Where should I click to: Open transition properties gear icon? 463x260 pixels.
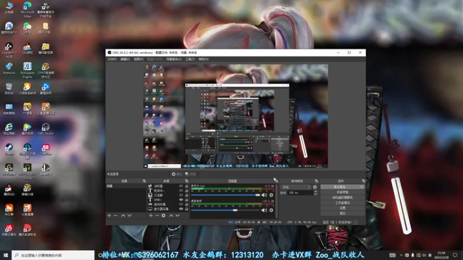pyautogui.click(x=315, y=187)
